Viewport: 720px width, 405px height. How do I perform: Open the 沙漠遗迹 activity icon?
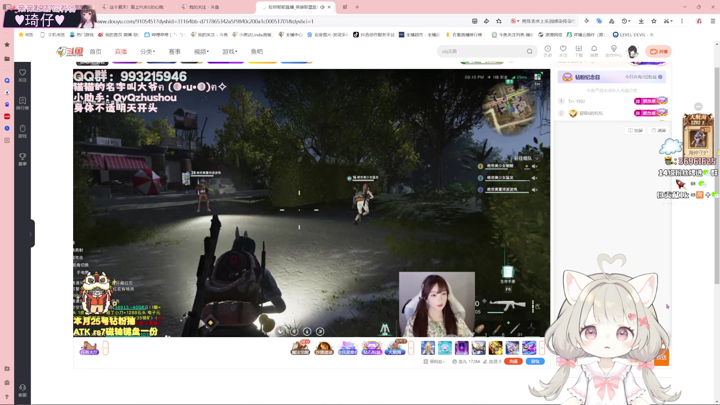point(324,348)
